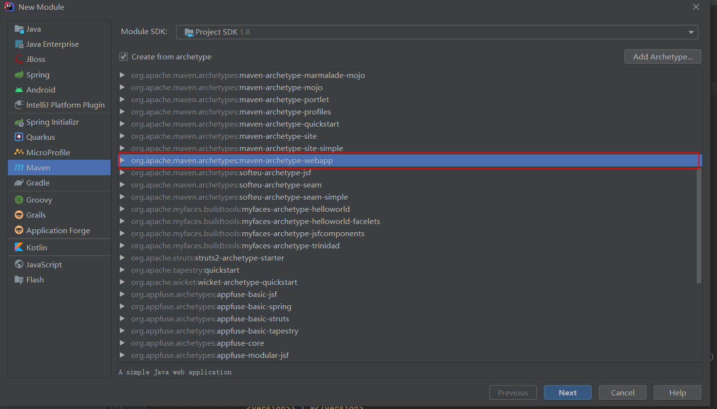This screenshot has width=717, height=409.
Task: Expand myfaces-archetype-helloworld arrow
Action: click(122, 209)
